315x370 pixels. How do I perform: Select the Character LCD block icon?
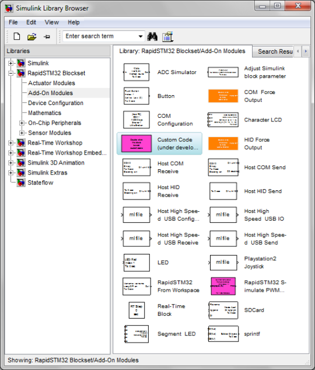coord(223,120)
